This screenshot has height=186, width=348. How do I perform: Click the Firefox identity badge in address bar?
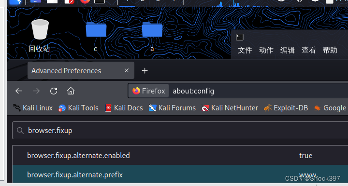[x=148, y=91]
